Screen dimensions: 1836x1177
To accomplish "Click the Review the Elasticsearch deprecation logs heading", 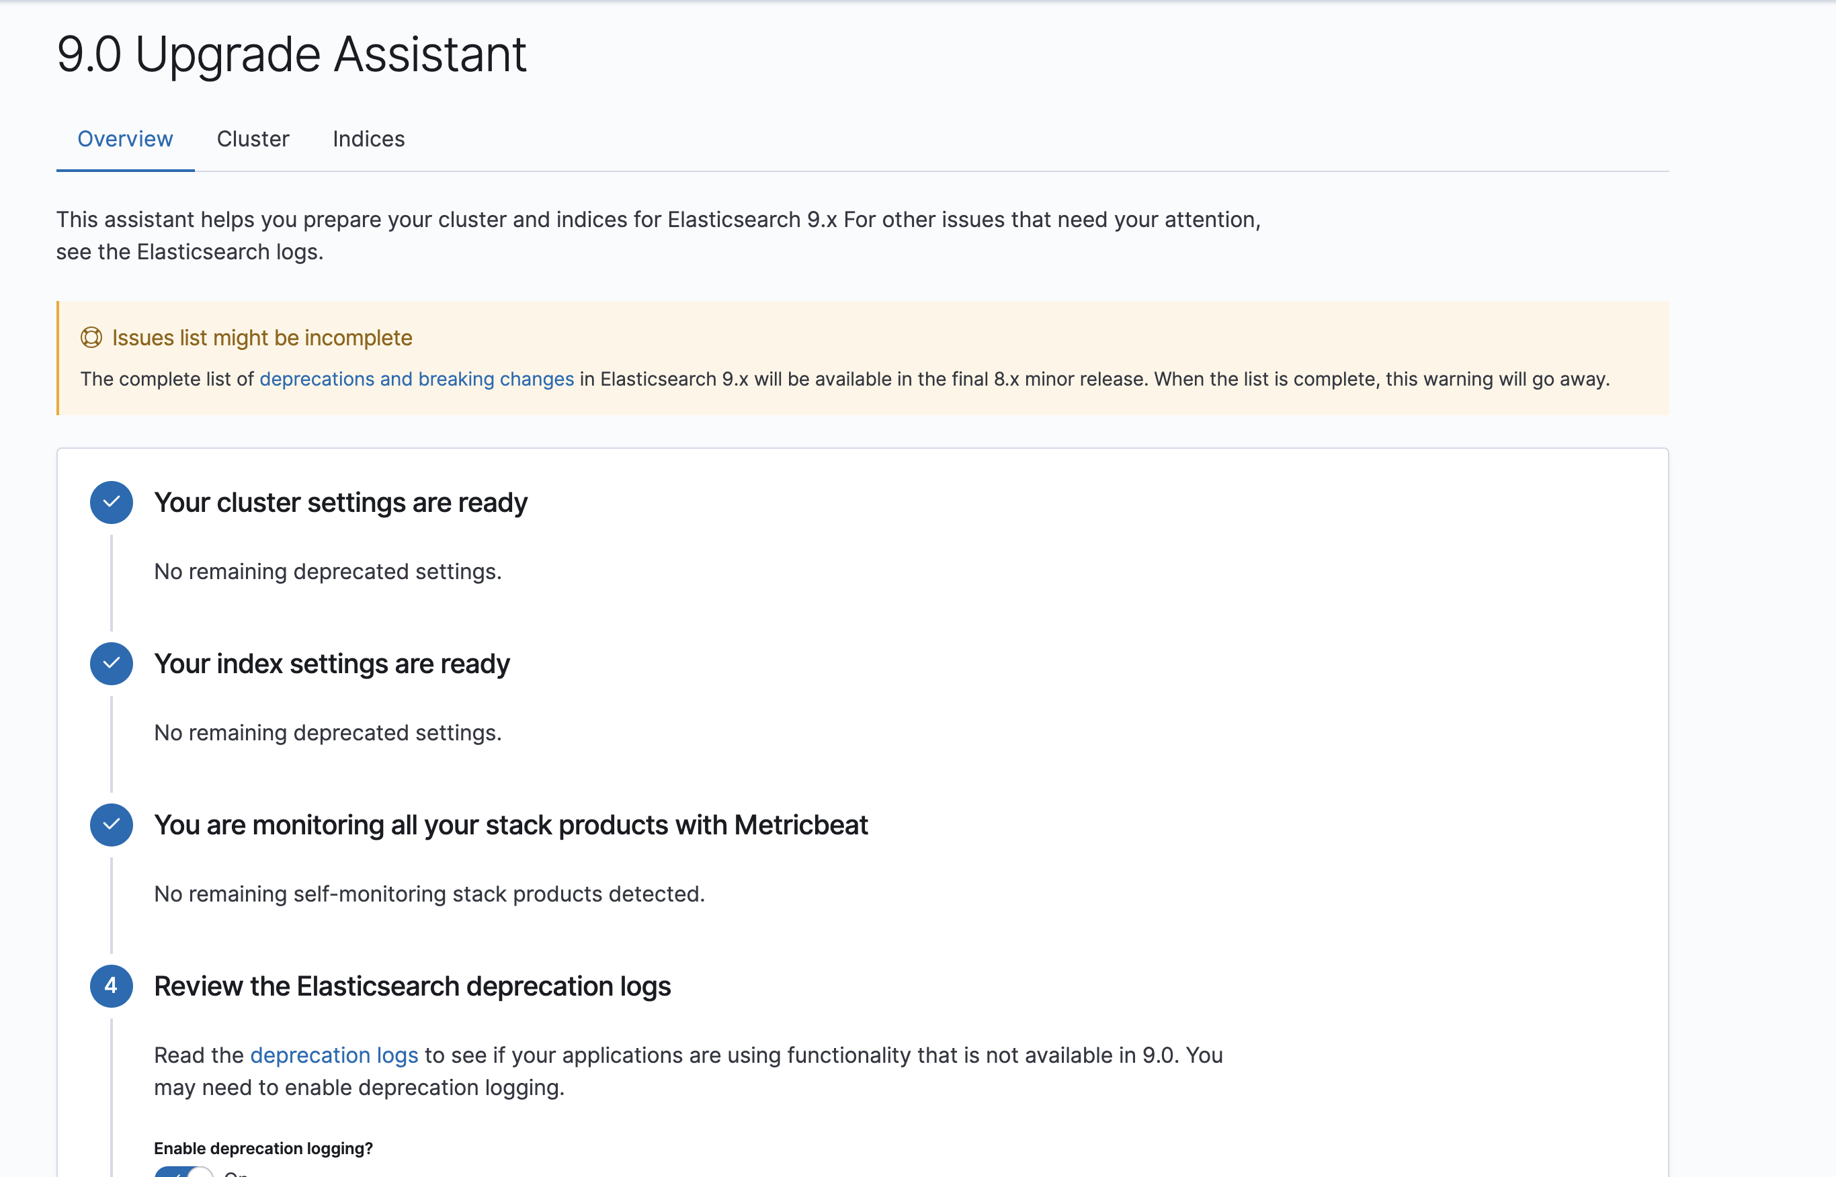I will tap(412, 986).
